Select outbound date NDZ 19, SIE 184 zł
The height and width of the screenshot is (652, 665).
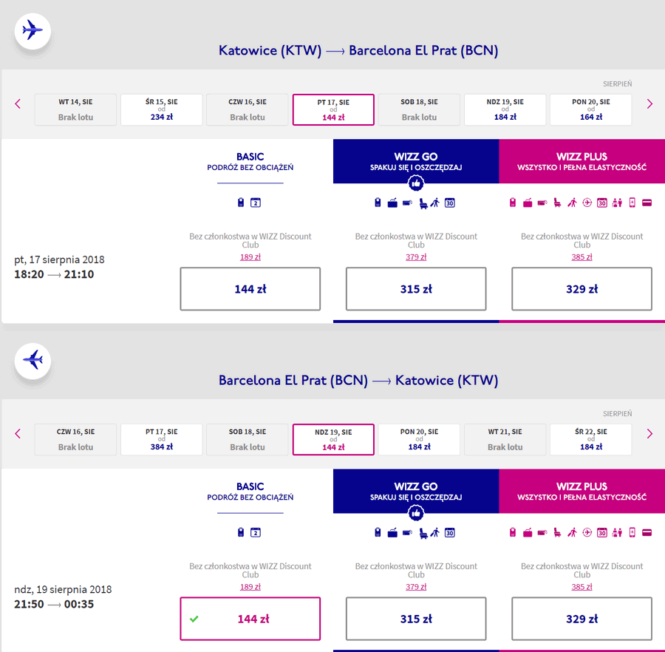click(x=505, y=109)
